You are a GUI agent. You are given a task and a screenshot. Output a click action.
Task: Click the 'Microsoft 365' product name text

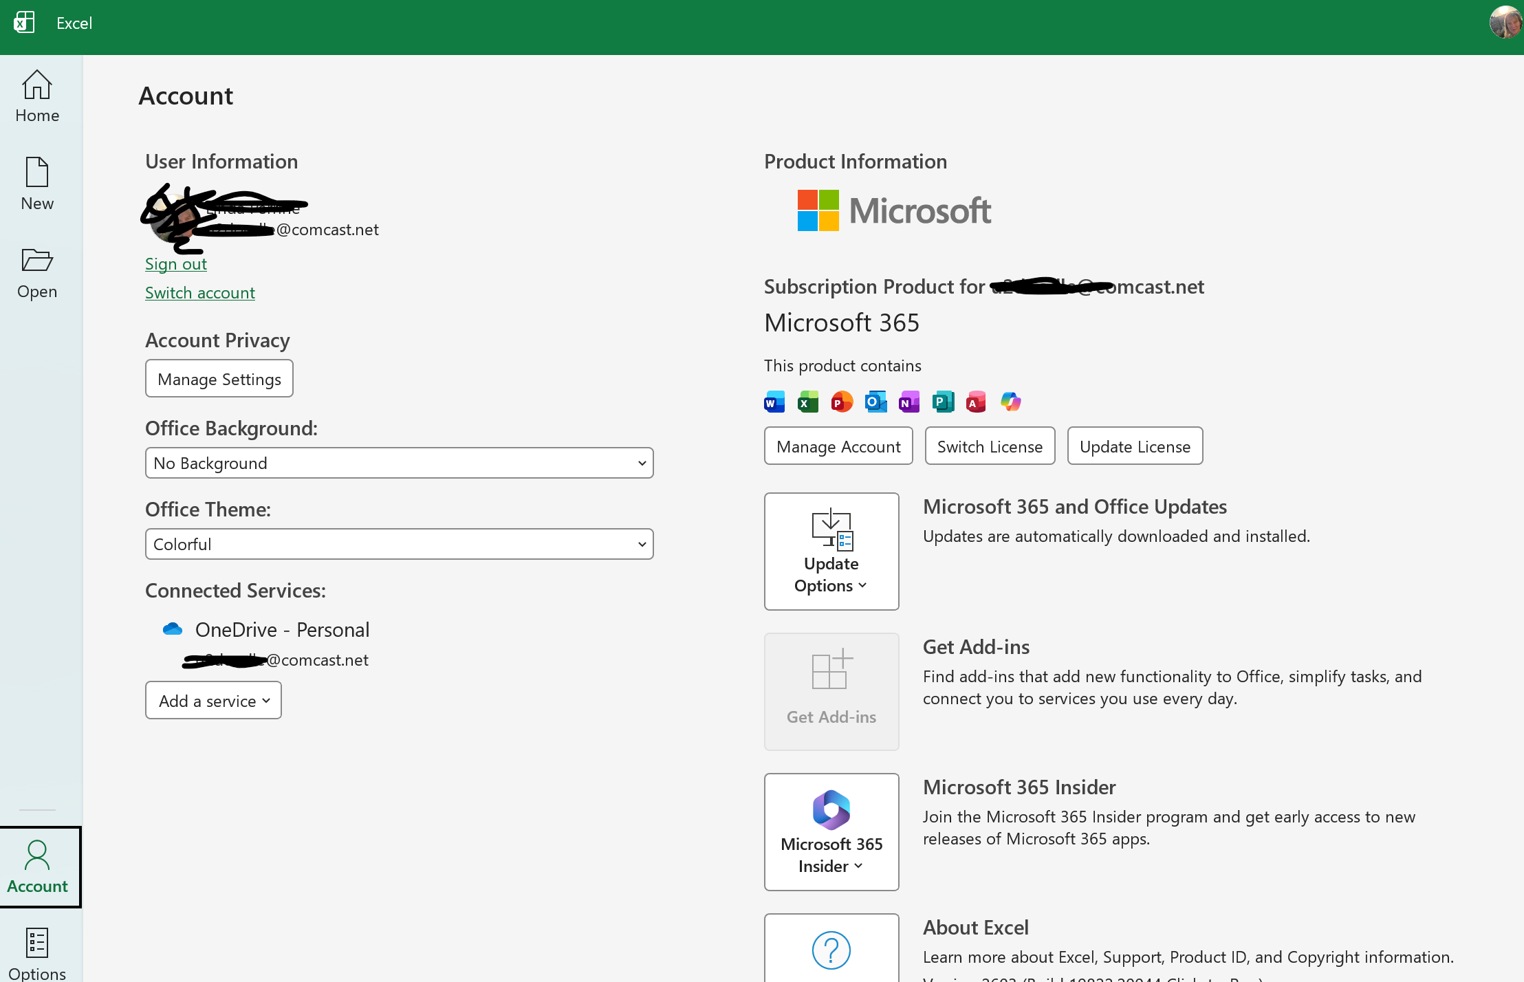pyautogui.click(x=842, y=323)
